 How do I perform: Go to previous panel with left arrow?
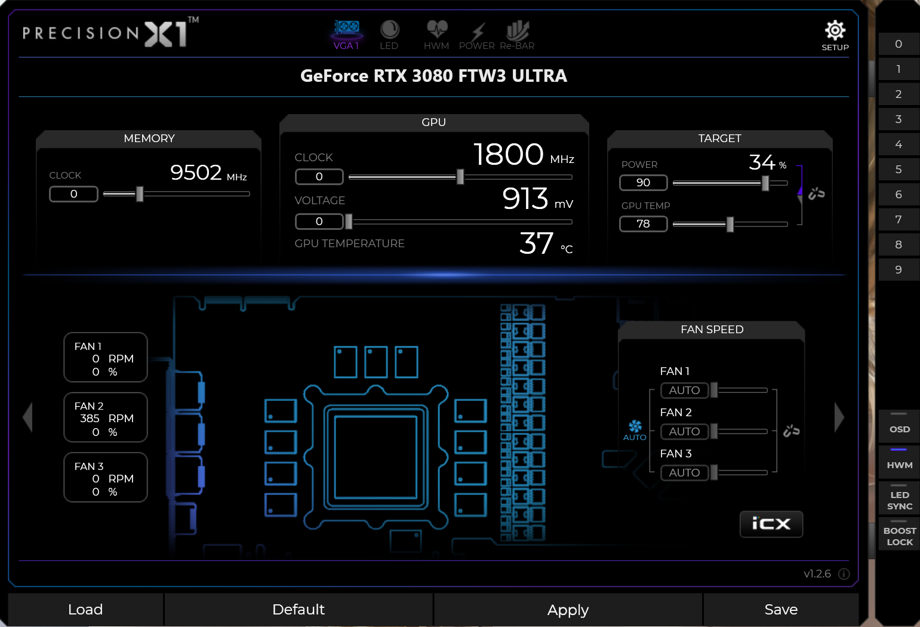click(27, 417)
